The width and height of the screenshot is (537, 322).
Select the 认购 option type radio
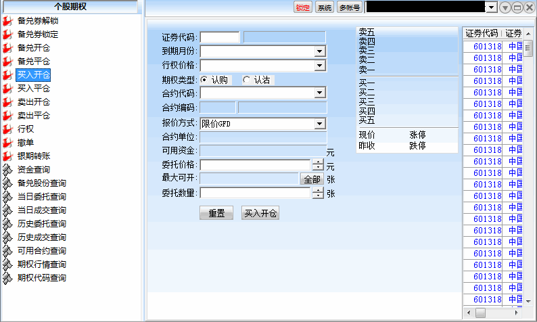tap(204, 80)
